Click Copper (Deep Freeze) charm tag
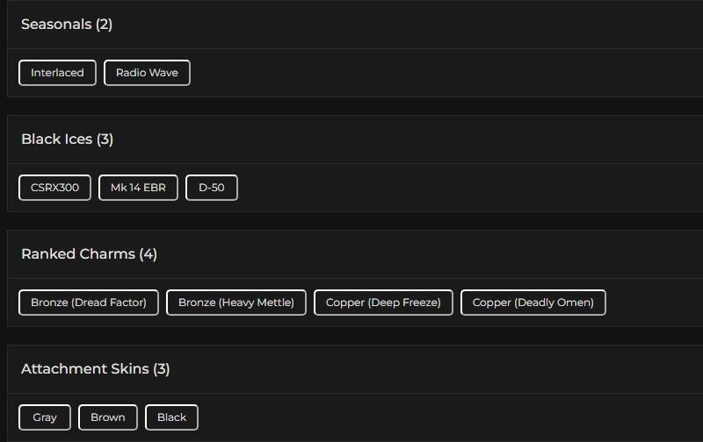 pyautogui.click(x=383, y=303)
